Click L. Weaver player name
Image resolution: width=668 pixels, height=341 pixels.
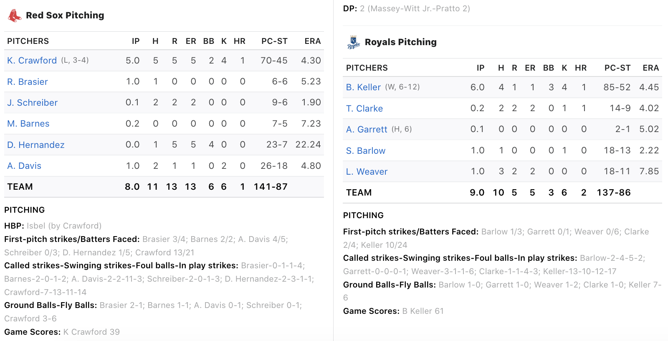[367, 172]
